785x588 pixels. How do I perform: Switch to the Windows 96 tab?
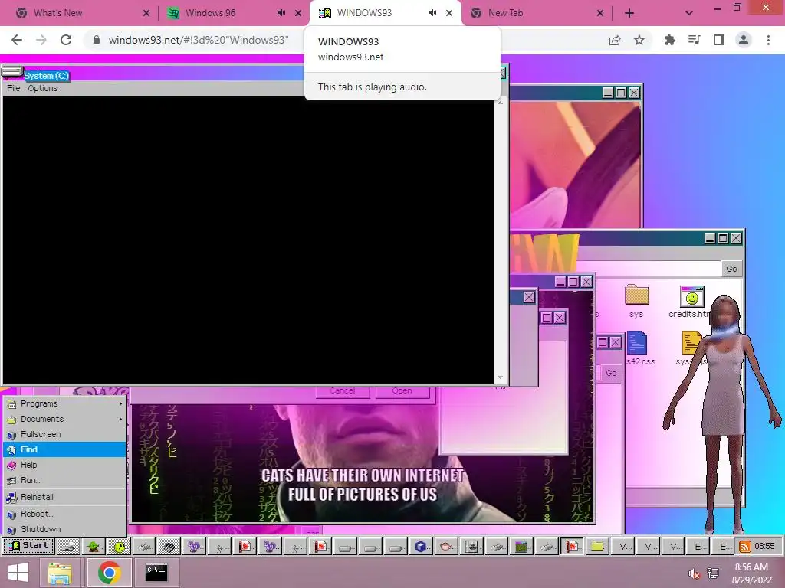pos(210,13)
